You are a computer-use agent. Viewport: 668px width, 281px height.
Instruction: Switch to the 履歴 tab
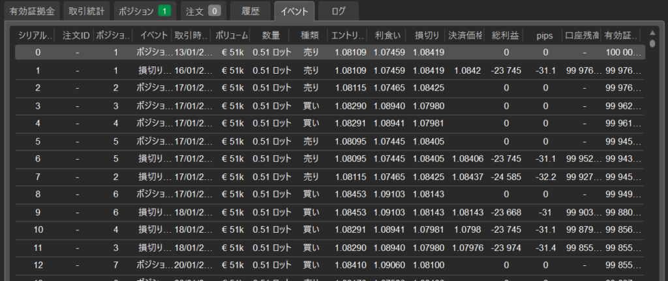[250, 11]
